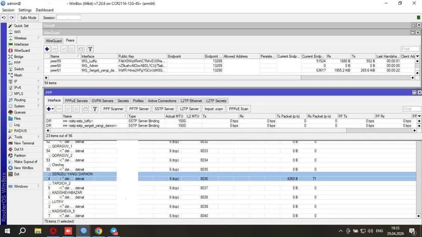Open Partition in sidebar
Image resolution: width=422 pixels, height=237 pixels.
(20, 156)
